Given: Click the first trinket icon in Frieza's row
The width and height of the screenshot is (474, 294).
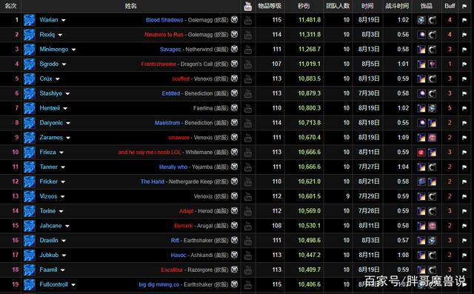Looking at the screenshot, I should coord(421,153).
